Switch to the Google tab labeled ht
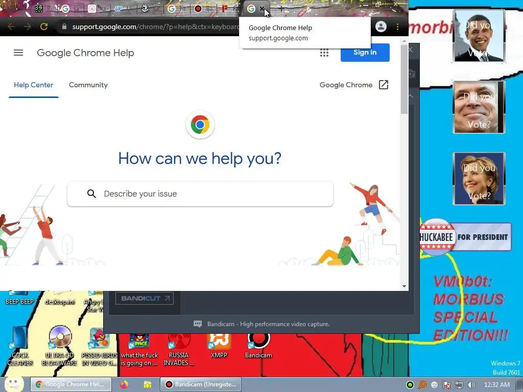This screenshot has width=523, height=392. pos(172,9)
